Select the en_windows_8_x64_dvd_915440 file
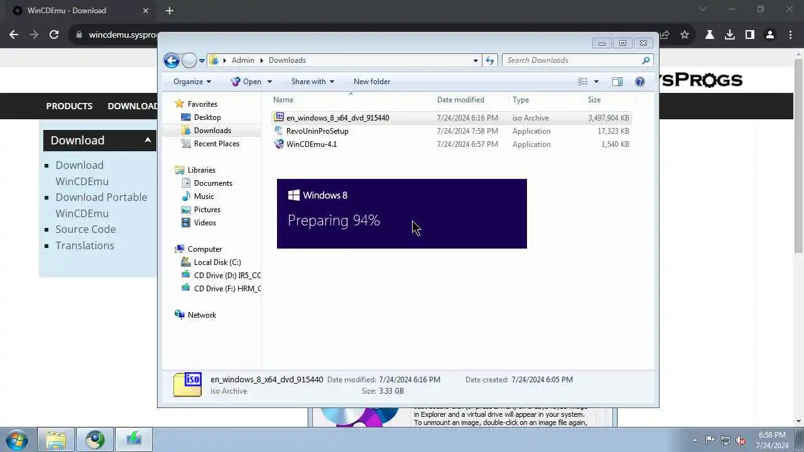This screenshot has height=452, width=804. pyautogui.click(x=452, y=118)
